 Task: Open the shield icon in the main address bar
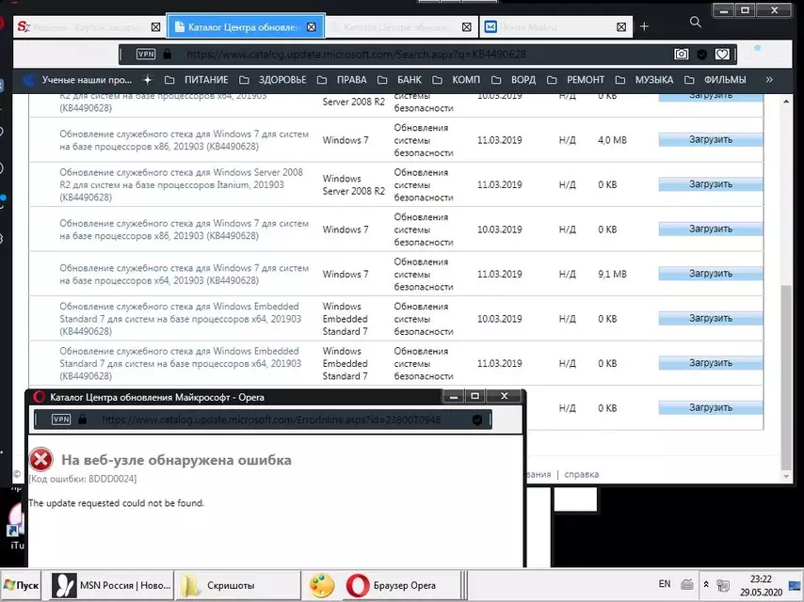click(x=702, y=55)
